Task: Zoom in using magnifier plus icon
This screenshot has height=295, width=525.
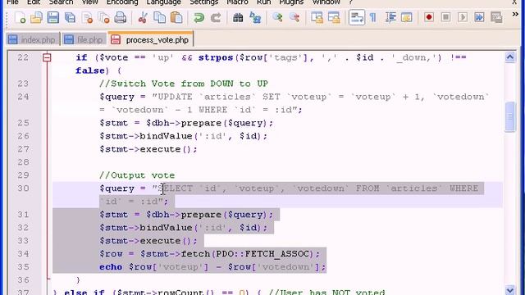Action: point(277,17)
